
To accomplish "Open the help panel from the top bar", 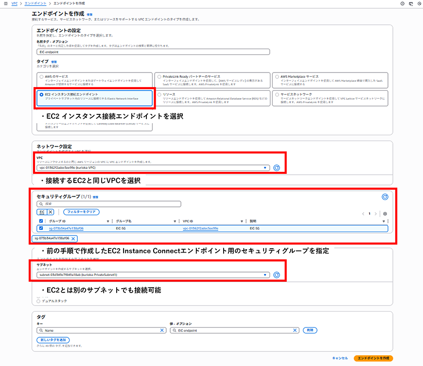I will (403, 4).
